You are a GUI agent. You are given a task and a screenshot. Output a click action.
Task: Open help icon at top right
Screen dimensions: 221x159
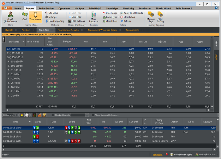pos(216,8)
